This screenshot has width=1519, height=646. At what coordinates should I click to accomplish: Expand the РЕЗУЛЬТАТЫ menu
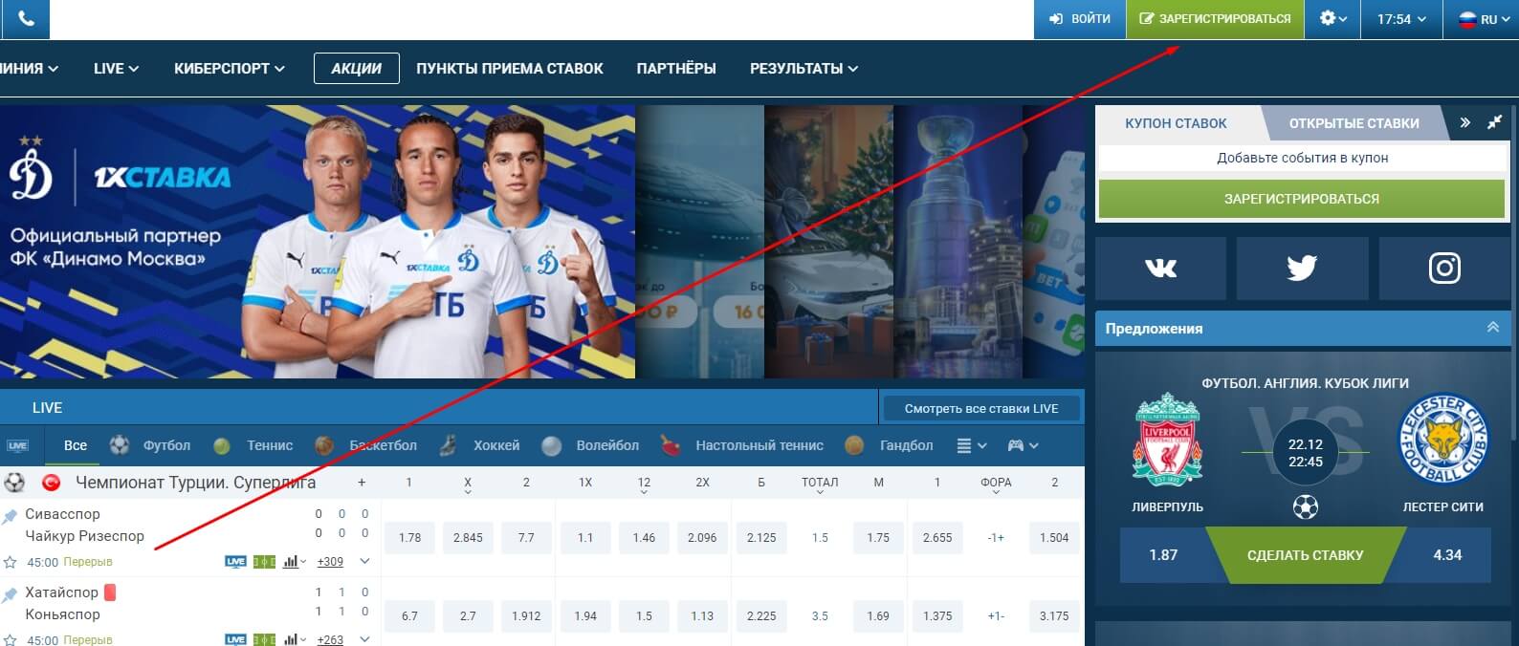[x=804, y=69]
